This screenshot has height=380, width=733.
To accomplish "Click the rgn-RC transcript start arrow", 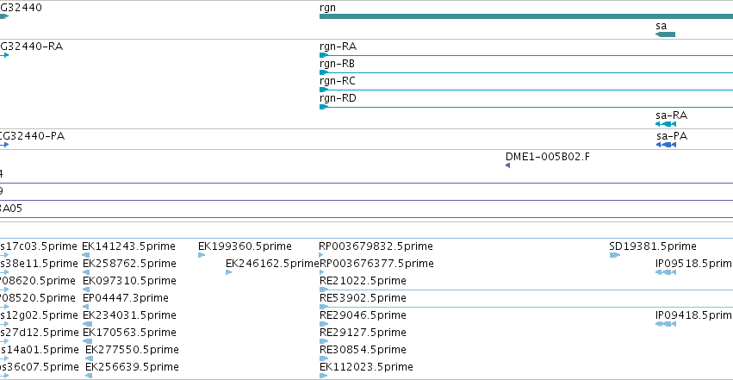I will [x=324, y=90].
